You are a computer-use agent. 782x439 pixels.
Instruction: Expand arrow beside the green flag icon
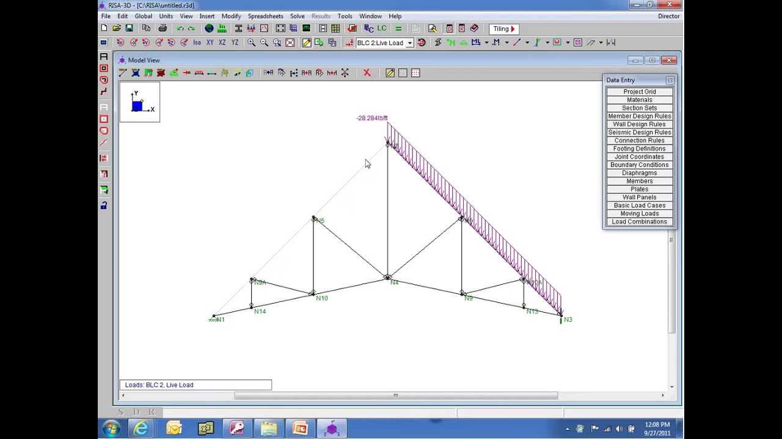[547, 43]
